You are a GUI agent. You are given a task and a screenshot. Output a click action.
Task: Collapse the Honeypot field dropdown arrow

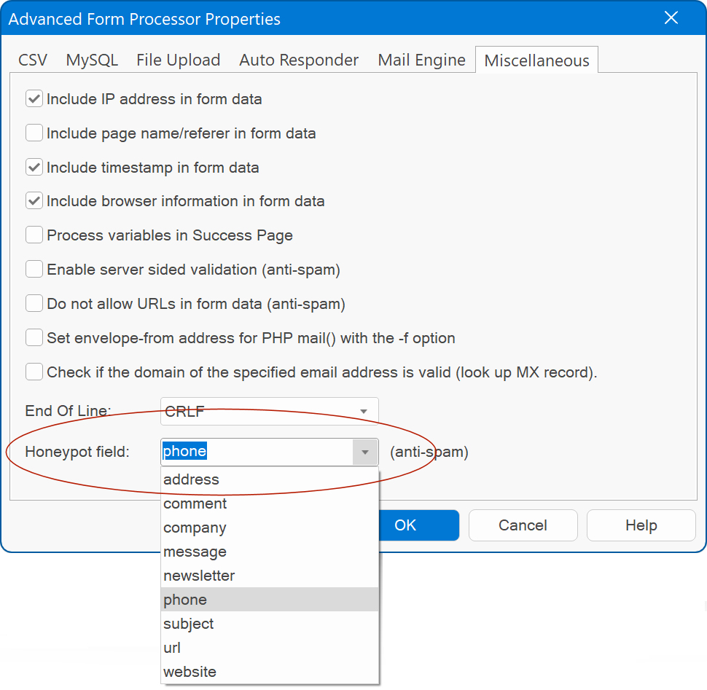pyautogui.click(x=365, y=452)
